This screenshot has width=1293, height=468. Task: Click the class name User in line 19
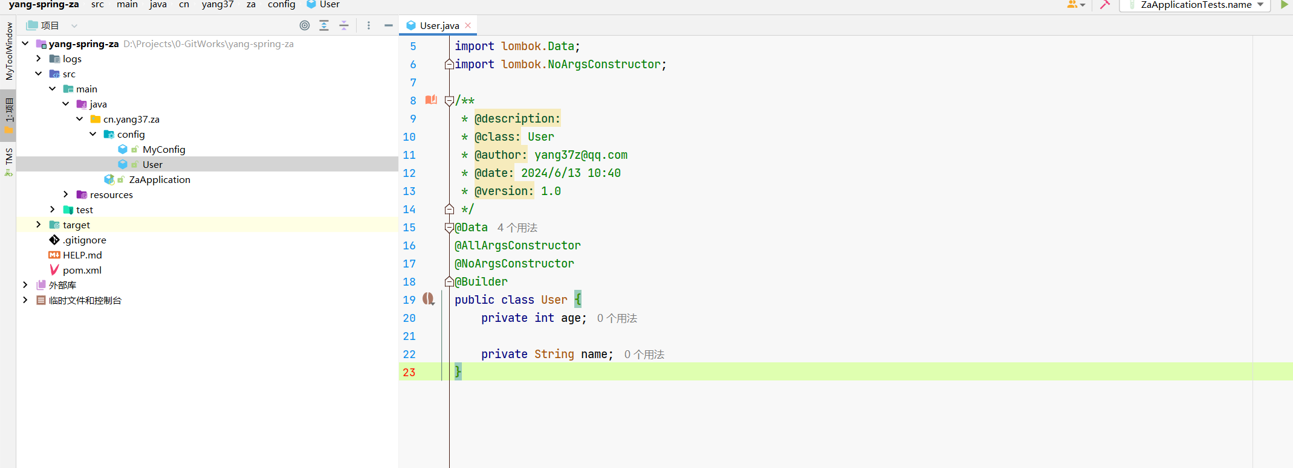(554, 300)
